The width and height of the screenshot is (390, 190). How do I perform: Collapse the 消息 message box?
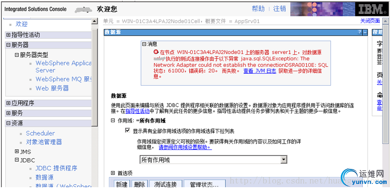point(144,44)
